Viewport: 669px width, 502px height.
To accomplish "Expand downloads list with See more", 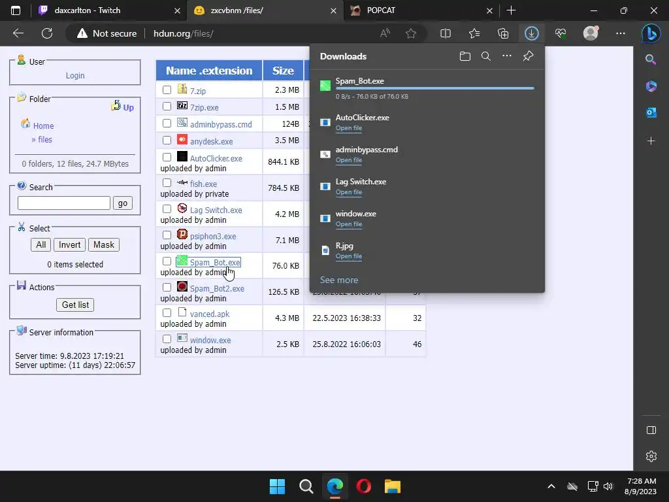I will click(339, 280).
